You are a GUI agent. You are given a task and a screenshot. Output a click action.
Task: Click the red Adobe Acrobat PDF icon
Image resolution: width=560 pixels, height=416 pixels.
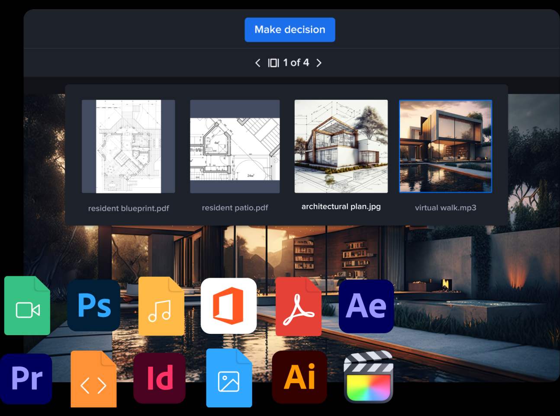pos(298,307)
